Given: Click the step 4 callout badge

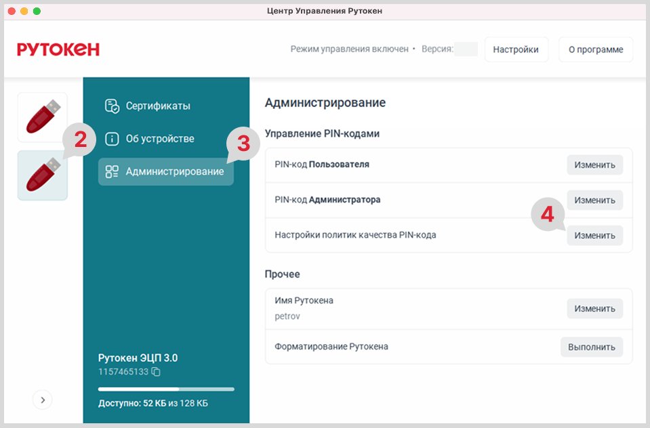Looking at the screenshot, I should (x=548, y=215).
